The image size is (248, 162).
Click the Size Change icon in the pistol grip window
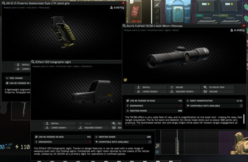click(x=7, y=78)
